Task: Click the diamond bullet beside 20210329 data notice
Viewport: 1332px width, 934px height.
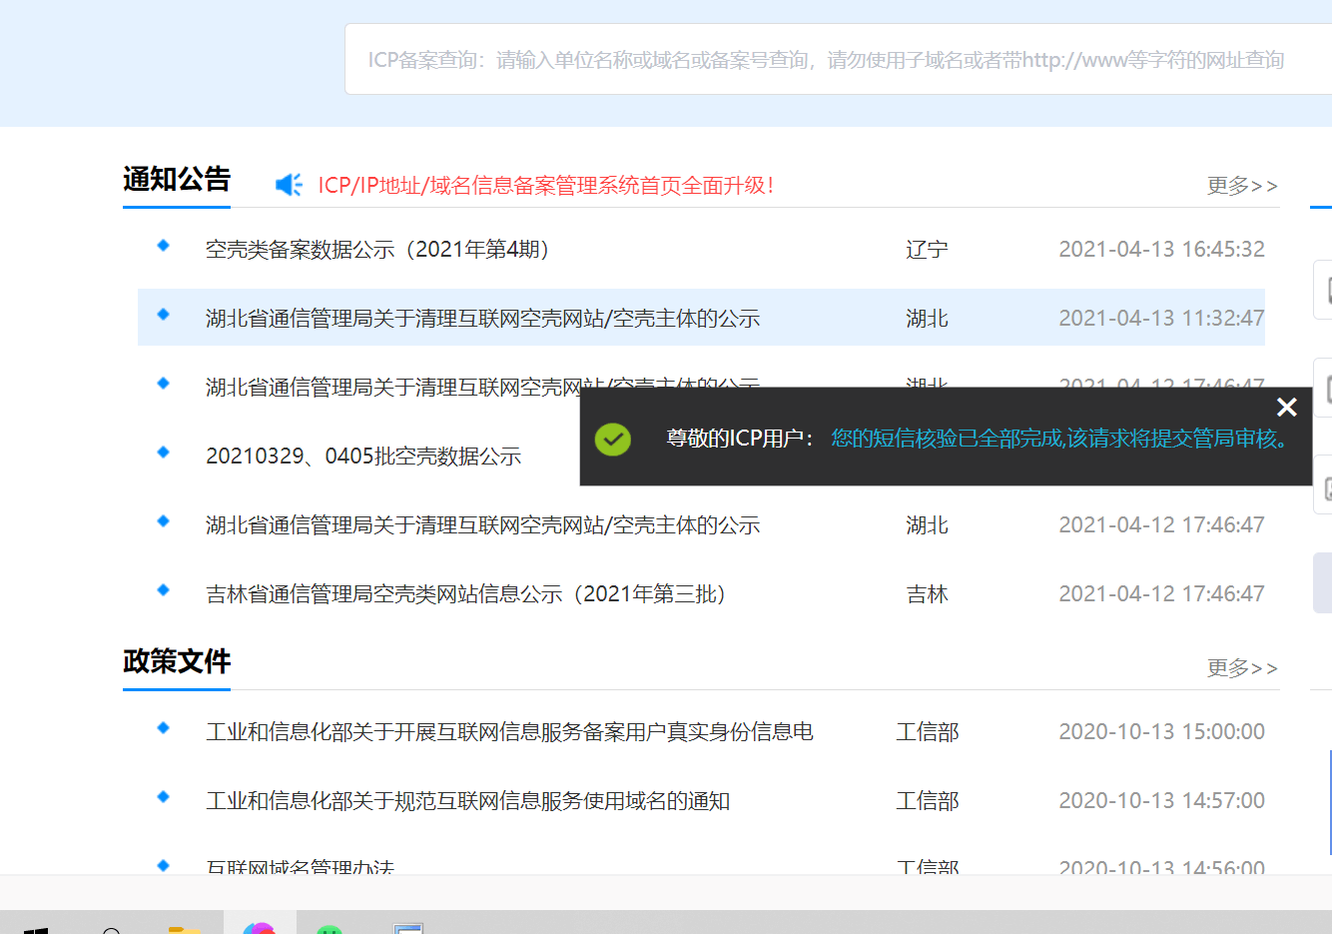Action: pos(164,453)
